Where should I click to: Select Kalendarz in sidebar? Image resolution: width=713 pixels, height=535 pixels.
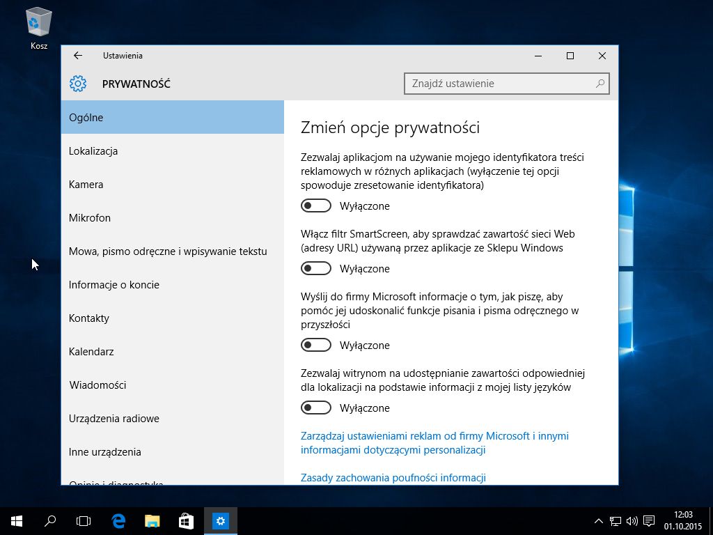[173, 352]
